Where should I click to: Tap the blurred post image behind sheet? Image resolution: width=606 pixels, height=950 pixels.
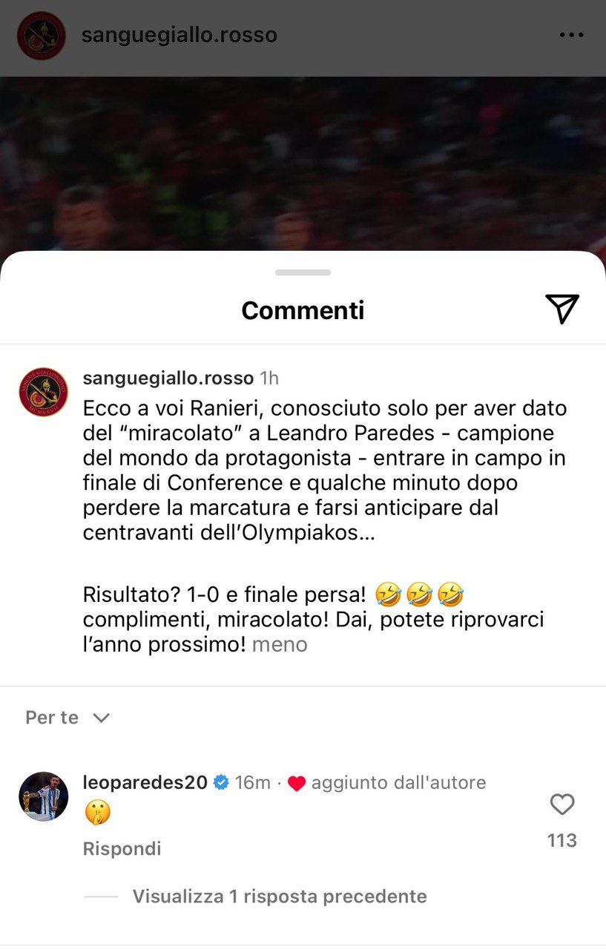[x=303, y=163]
